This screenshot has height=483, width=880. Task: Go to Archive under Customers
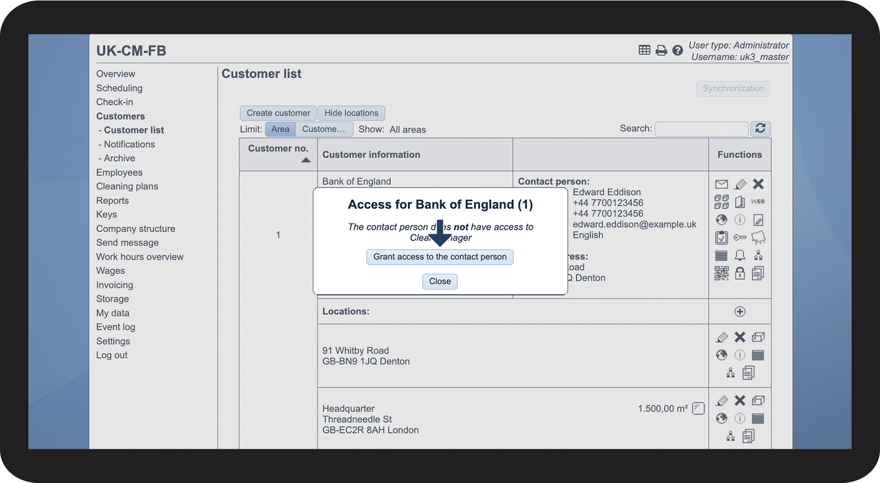pyautogui.click(x=119, y=158)
